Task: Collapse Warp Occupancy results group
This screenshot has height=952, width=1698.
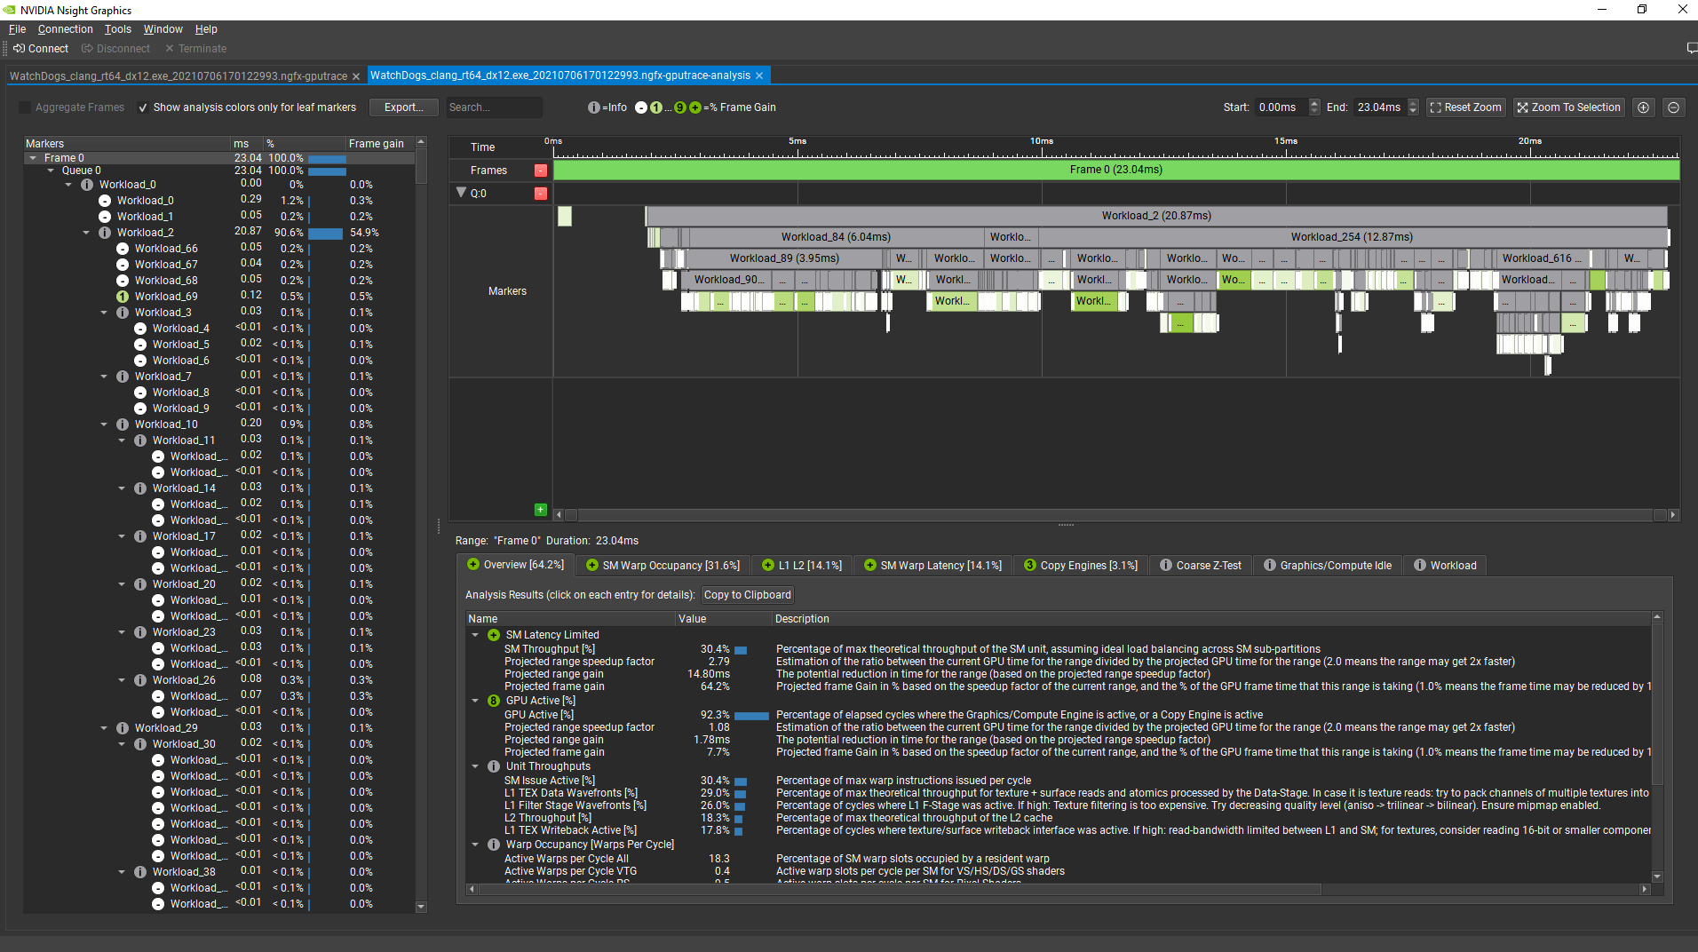Action: [x=475, y=845]
